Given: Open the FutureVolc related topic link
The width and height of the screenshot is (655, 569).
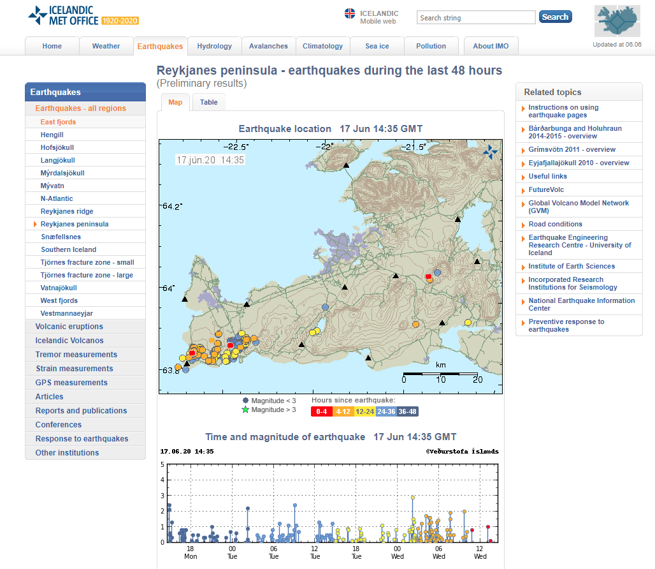Looking at the screenshot, I should click(546, 189).
